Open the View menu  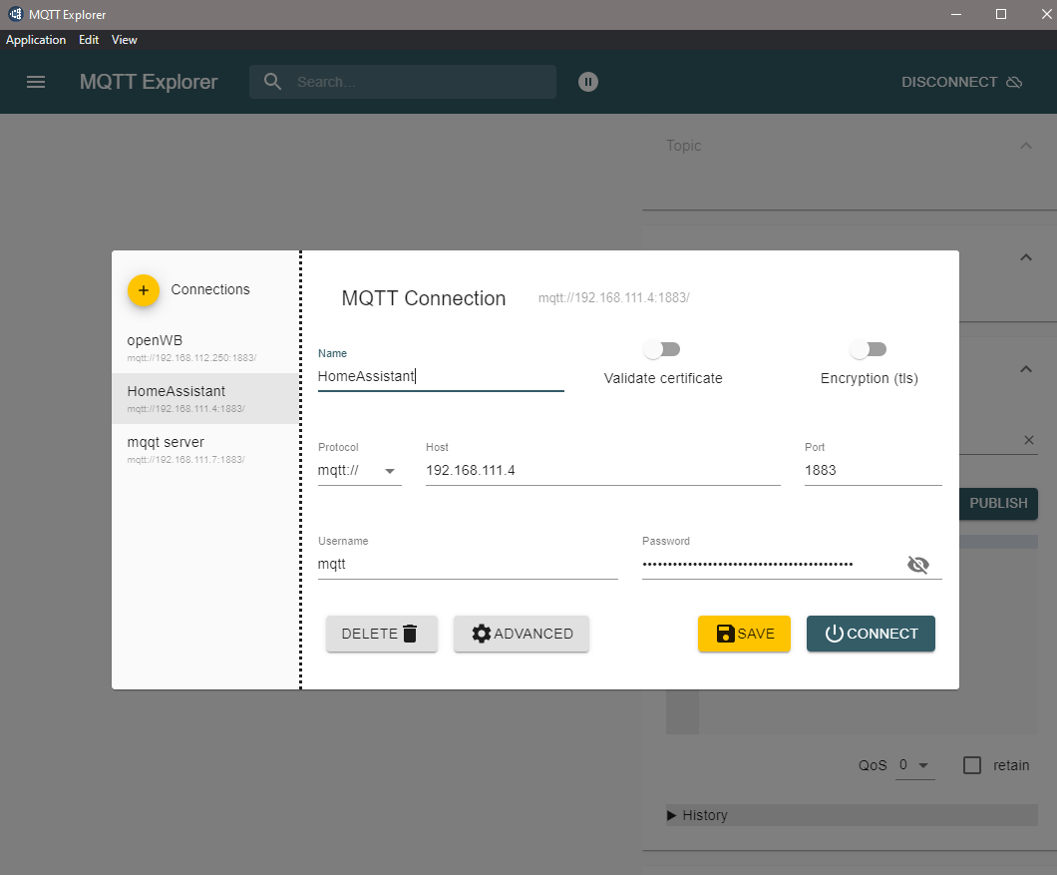(x=124, y=40)
